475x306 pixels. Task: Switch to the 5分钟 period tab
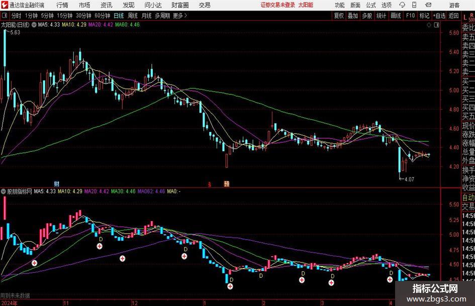click(x=47, y=16)
